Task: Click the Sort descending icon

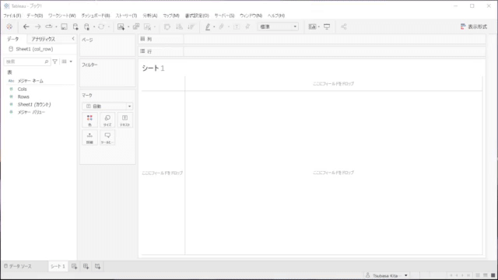Action: (191, 26)
